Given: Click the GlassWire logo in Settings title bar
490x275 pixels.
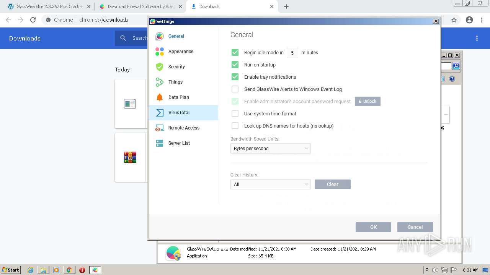Looking at the screenshot, I should click(x=153, y=21).
